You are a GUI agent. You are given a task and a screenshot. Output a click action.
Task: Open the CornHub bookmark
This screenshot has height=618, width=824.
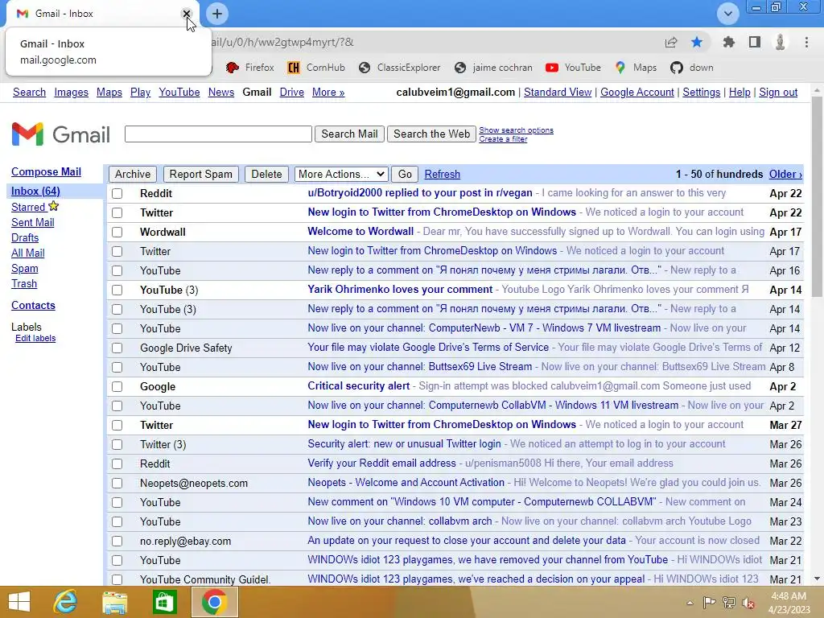coord(316,68)
